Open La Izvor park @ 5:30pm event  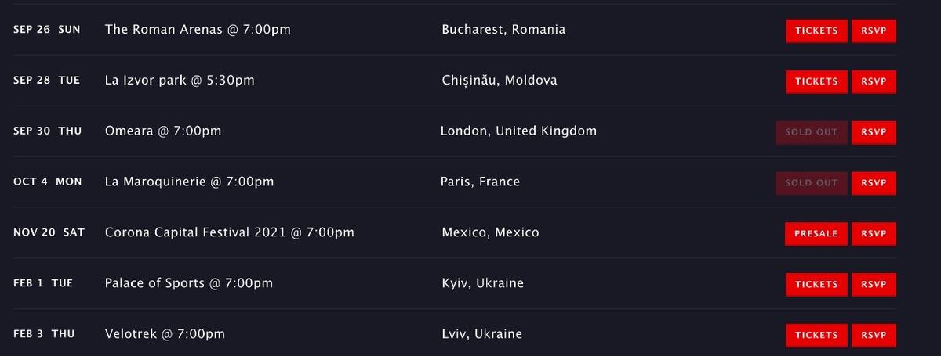[180, 81]
